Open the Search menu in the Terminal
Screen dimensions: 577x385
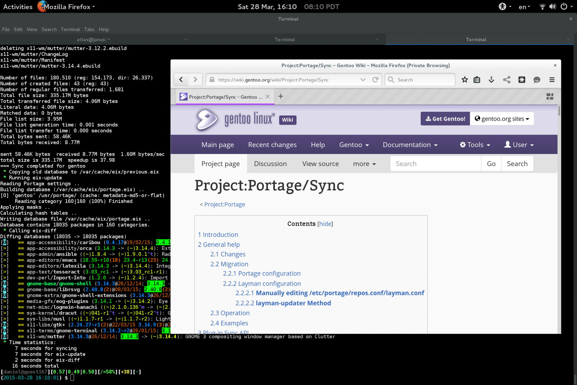coord(49,29)
